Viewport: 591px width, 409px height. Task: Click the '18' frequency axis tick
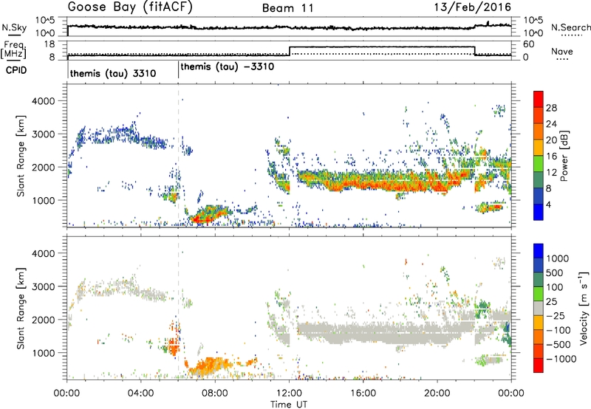(49, 44)
